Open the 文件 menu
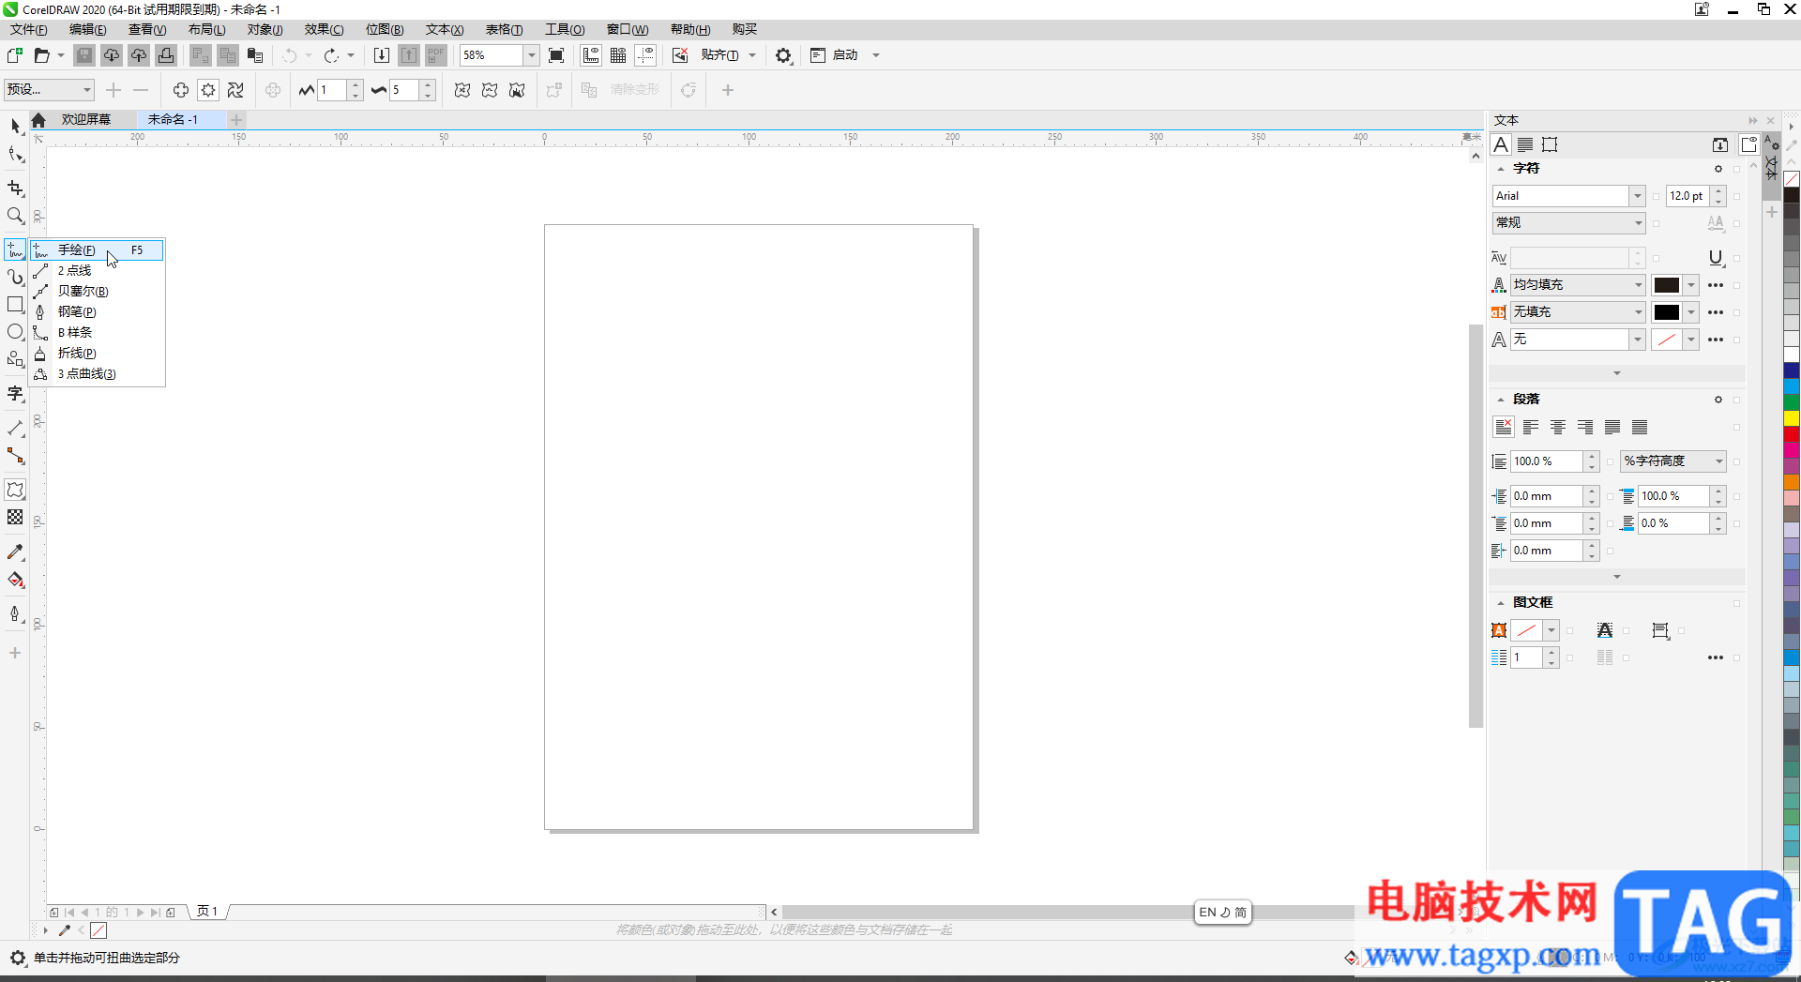1801x982 pixels. click(29, 29)
